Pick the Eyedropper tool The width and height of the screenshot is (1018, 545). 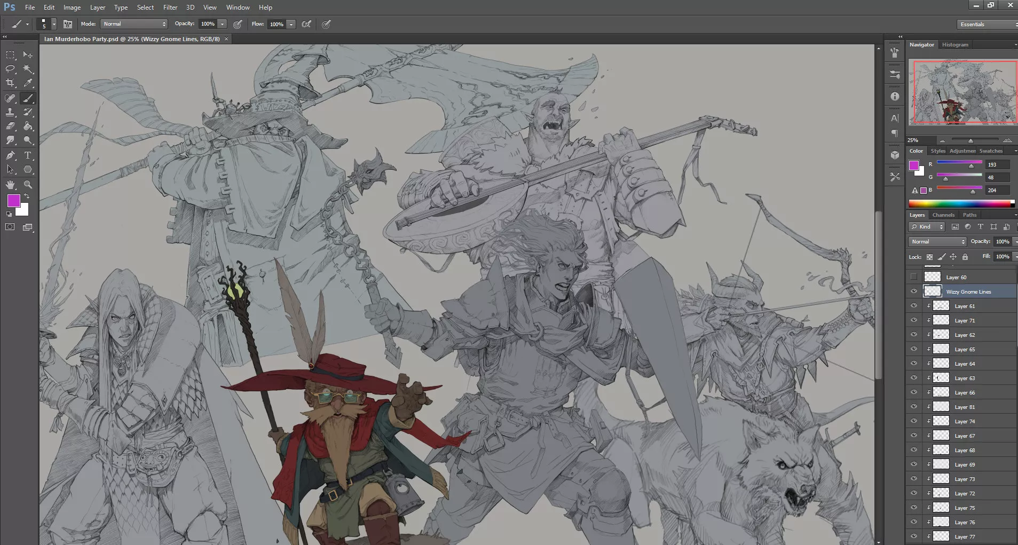28,83
